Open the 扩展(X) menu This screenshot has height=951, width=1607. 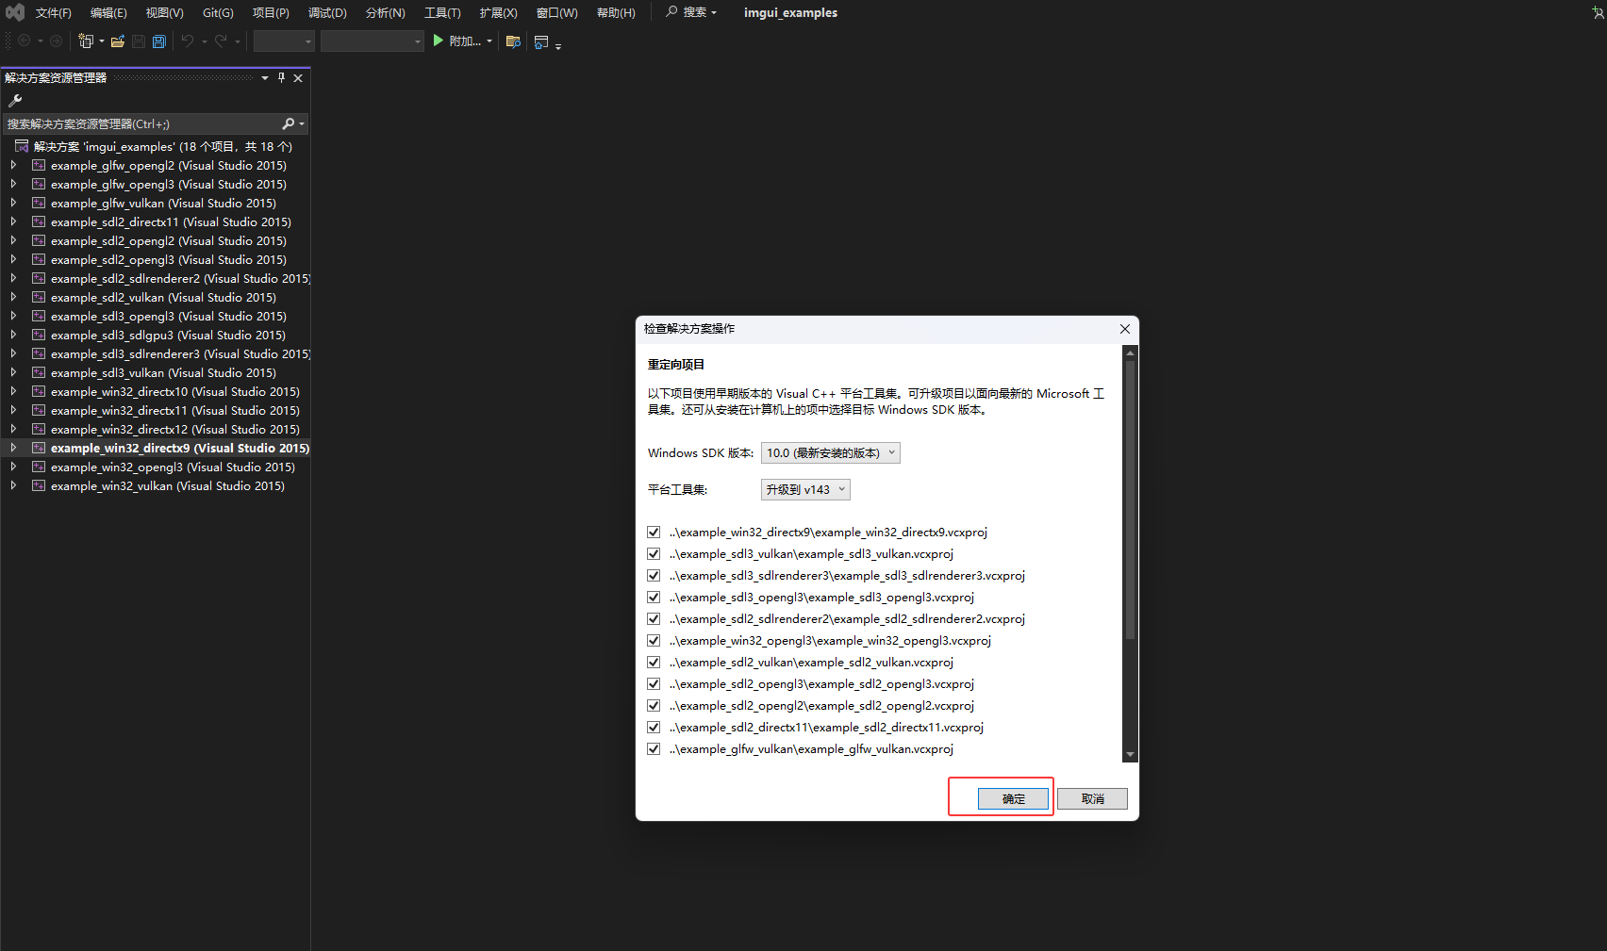(x=498, y=13)
